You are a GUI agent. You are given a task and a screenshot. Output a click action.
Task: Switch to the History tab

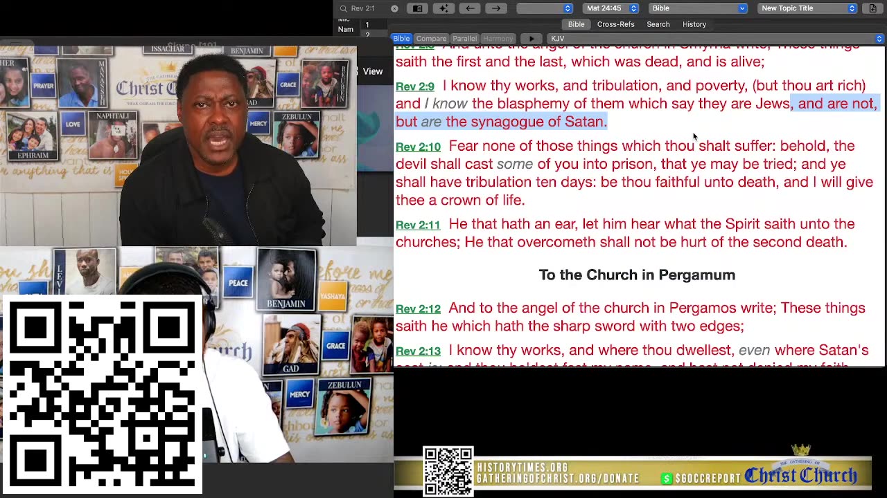(x=694, y=24)
